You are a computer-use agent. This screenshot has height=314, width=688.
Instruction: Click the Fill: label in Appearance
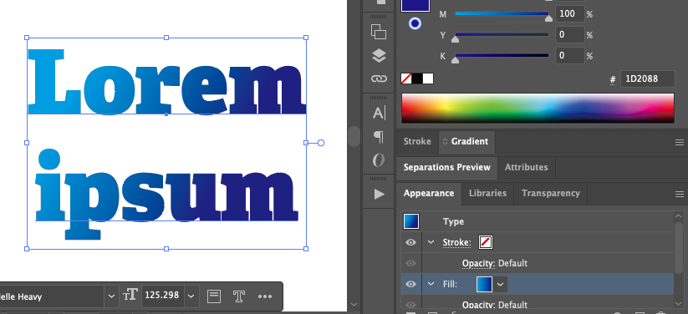451,285
